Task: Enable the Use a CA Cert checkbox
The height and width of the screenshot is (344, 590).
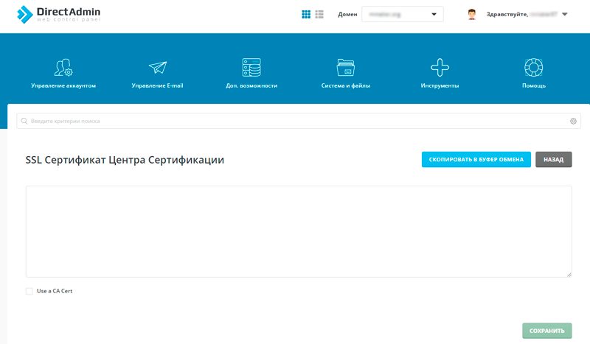Action: [x=29, y=291]
